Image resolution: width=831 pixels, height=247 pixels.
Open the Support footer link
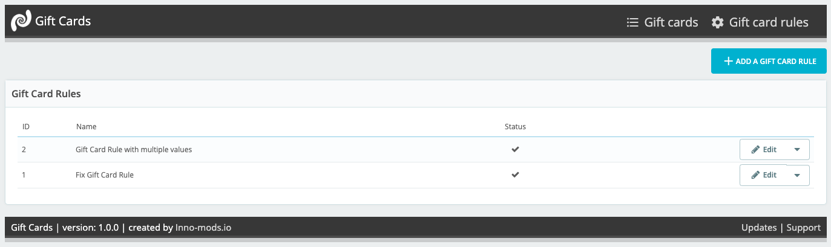coord(803,228)
